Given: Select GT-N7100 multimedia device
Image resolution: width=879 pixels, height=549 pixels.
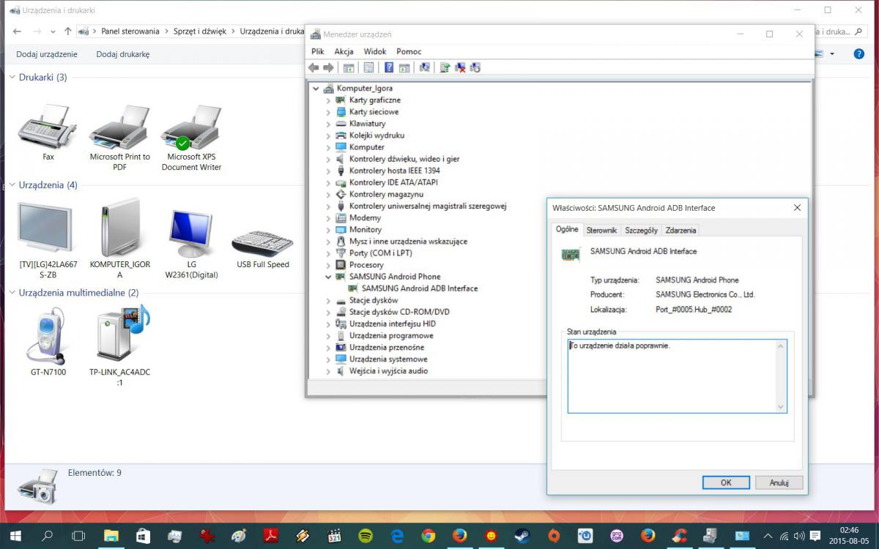Looking at the screenshot, I should (48, 342).
